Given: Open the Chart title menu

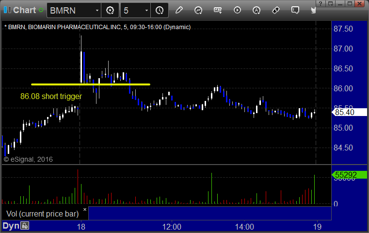Looking at the screenshot, I should click(x=23, y=10).
